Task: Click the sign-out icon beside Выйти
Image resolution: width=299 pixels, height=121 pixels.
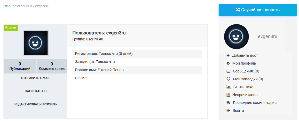Action: click(228, 111)
